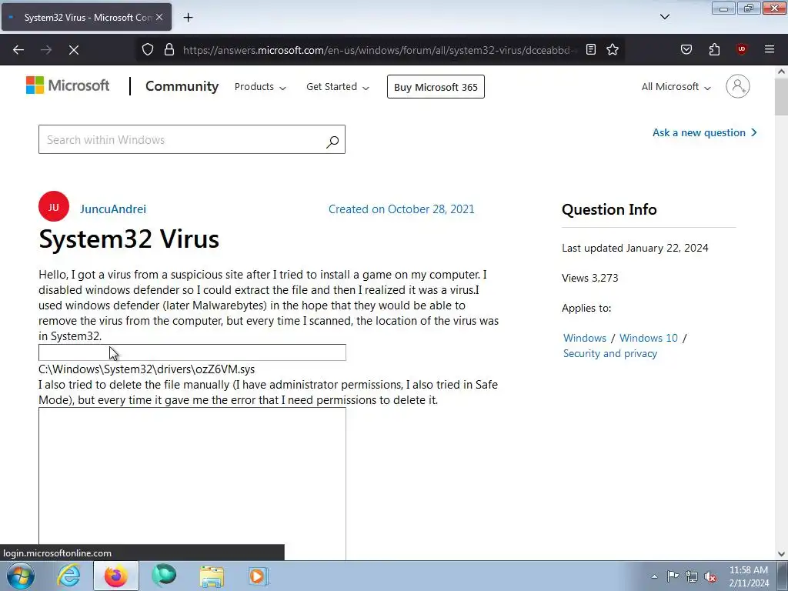
Task: Click the Ask a new question link
Action: (x=705, y=132)
